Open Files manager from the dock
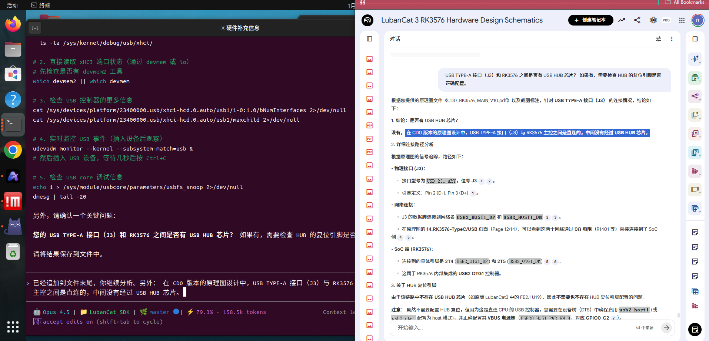709x341 pixels. pyautogui.click(x=13, y=49)
